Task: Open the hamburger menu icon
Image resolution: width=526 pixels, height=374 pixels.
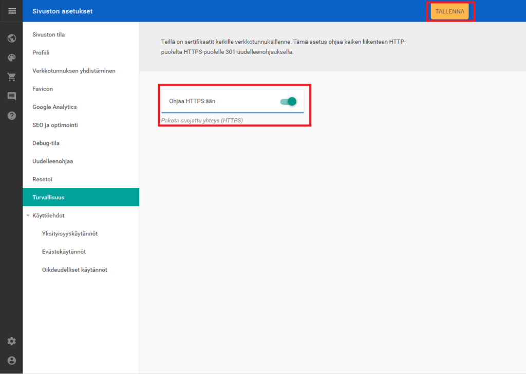Action: tap(11, 11)
